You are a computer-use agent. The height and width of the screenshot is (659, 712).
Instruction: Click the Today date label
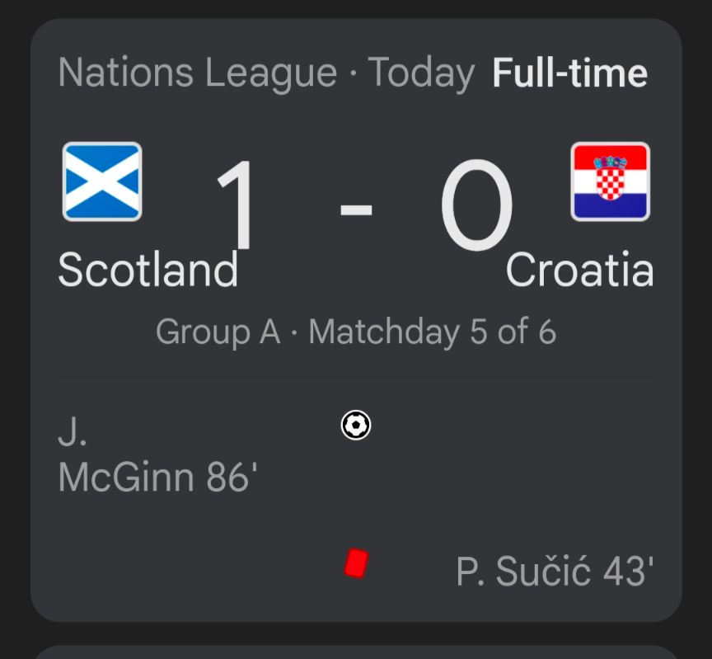421,73
